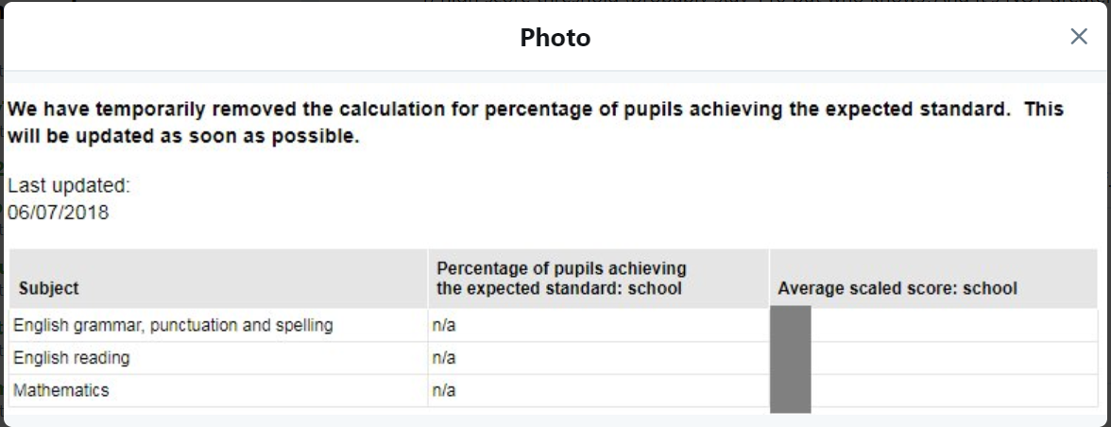Click the "will be updated as soon as possible" line
1111x427 pixels.
pos(184,135)
